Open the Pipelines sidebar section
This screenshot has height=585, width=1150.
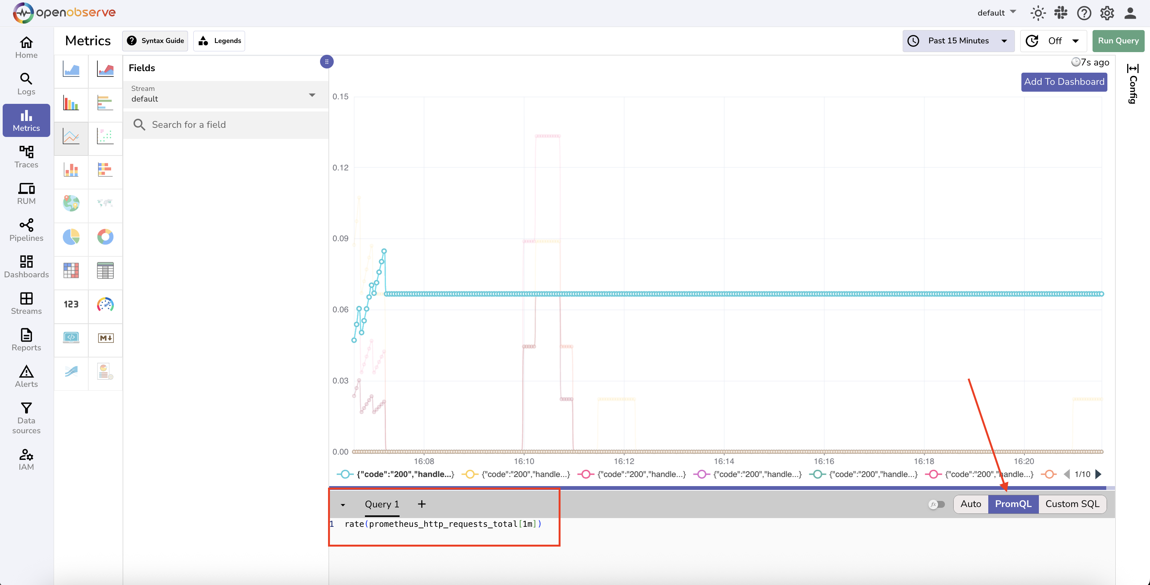tap(26, 230)
